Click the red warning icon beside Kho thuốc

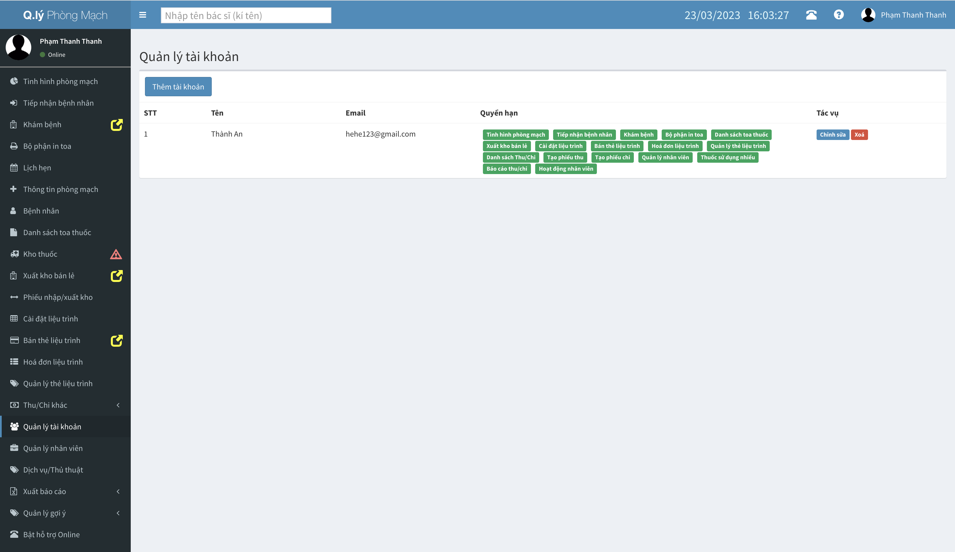pyautogui.click(x=116, y=254)
